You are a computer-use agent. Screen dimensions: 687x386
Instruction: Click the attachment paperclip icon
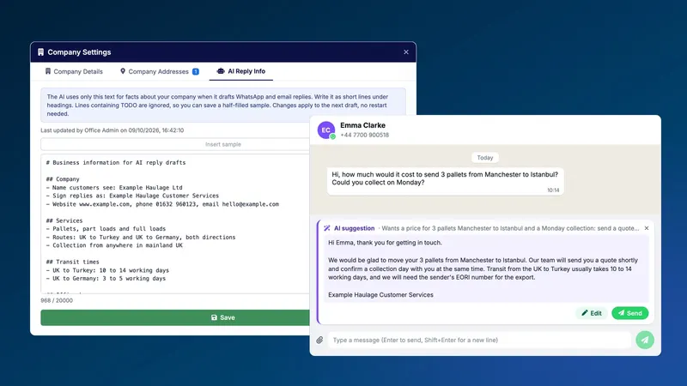[319, 340]
